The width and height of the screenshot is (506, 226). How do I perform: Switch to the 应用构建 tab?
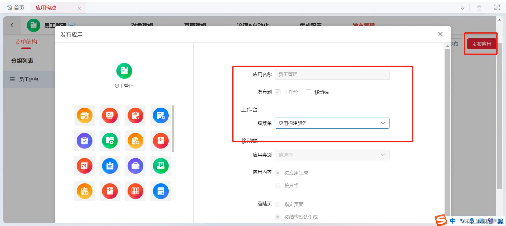point(46,8)
